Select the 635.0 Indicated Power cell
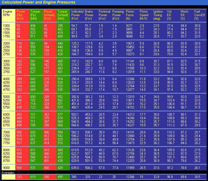 [x=75, y=167]
